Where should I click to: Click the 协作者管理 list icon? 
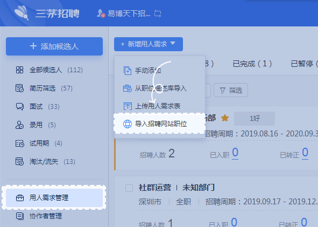[20, 216]
